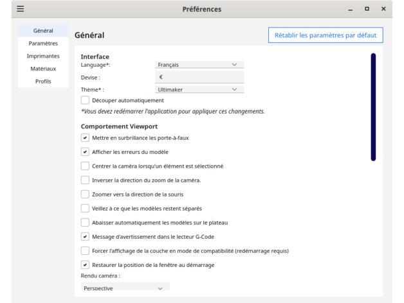Toggle Afficher les erreurs du modèle

pos(86,151)
